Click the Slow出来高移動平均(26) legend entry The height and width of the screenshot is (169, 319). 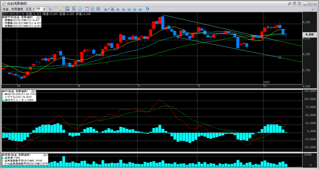tap(25, 163)
